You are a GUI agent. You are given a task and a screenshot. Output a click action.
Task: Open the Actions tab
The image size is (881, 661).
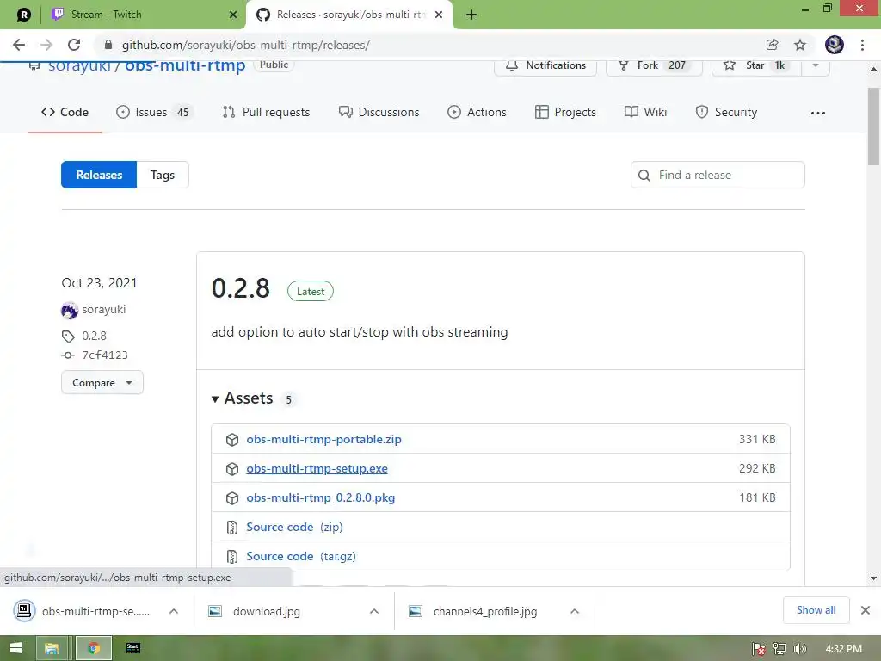(x=477, y=112)
